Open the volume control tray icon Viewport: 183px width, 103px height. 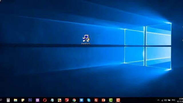pos(165,100)
